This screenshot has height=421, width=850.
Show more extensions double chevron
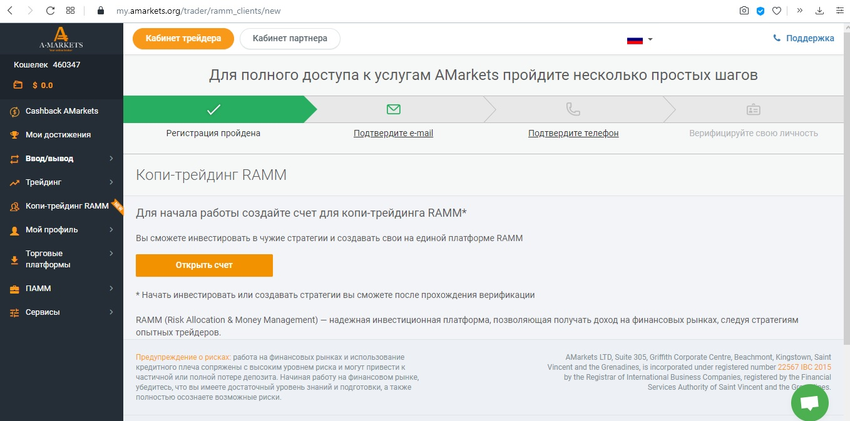[799, 11]
